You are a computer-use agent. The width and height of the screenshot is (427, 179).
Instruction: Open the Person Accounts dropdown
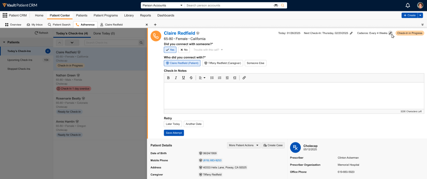(x=162, y=6)
